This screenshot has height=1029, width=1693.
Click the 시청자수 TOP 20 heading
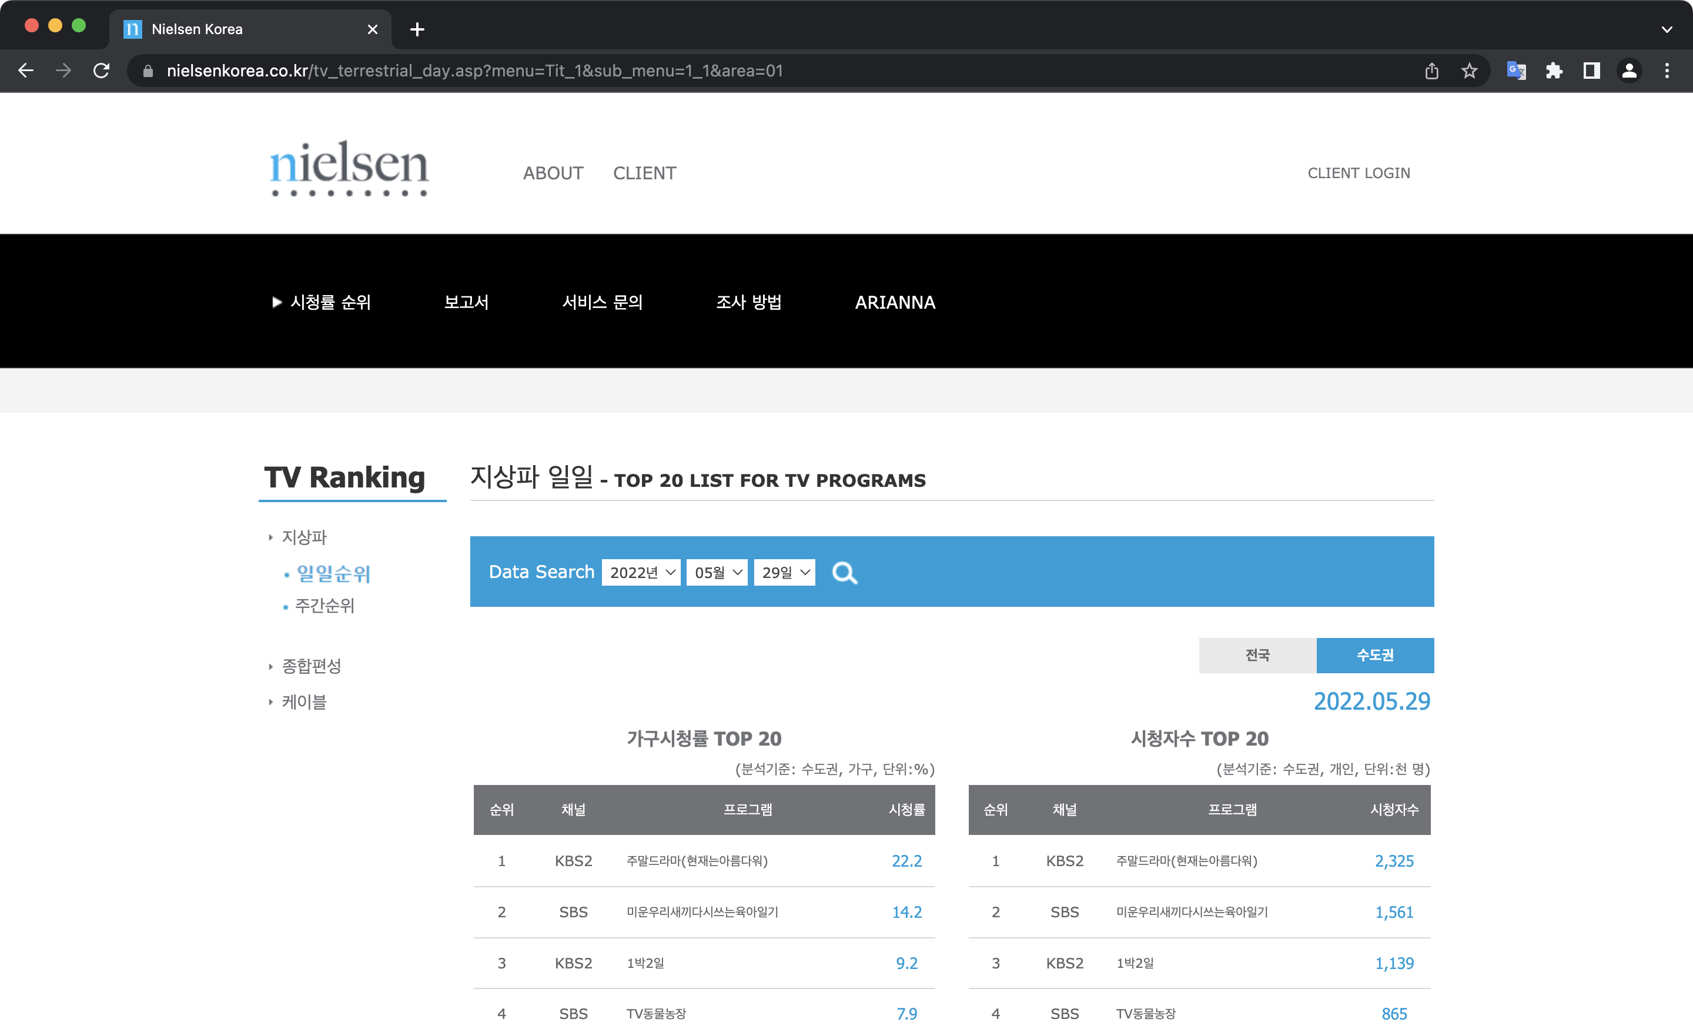click(1200, 739)
